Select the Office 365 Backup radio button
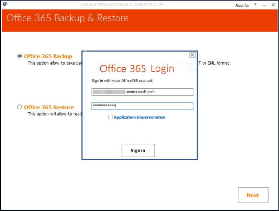 [20, 56]
